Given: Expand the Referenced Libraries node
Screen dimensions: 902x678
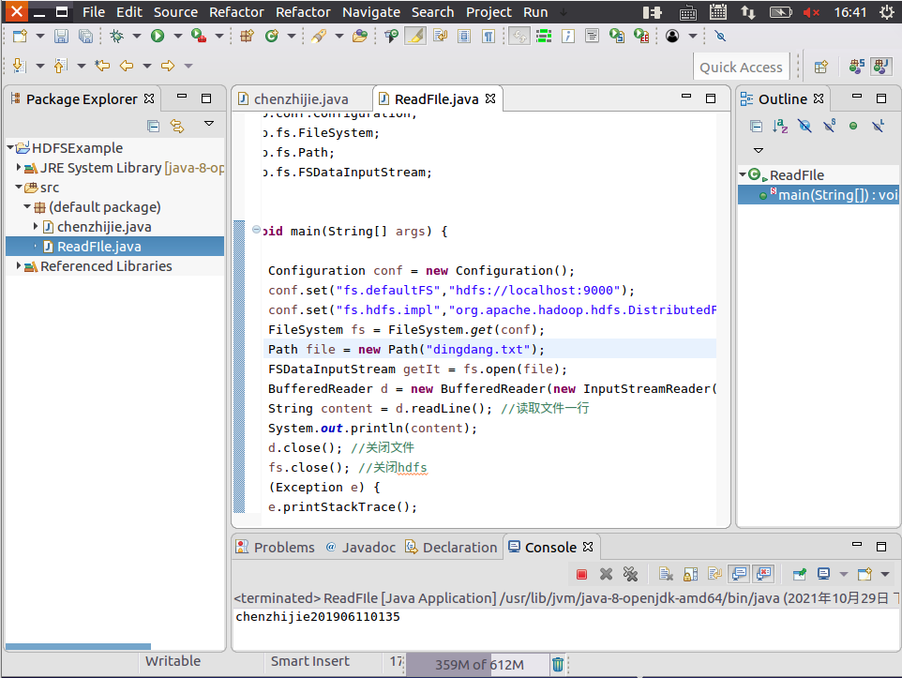Looking at the screenshot, I should click(x=19, y=266).
